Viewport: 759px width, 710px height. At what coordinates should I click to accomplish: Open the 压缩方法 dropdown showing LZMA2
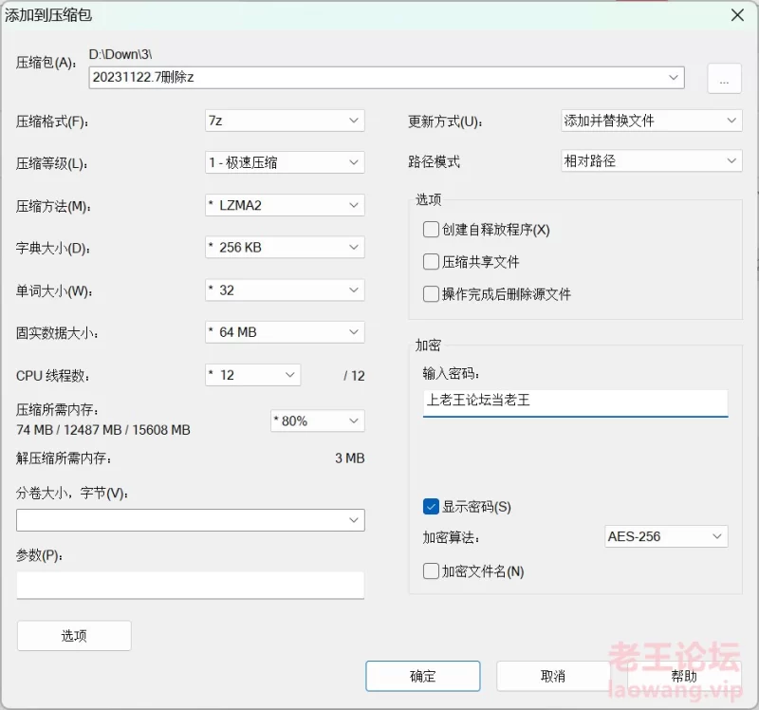[x=285, y=205]
